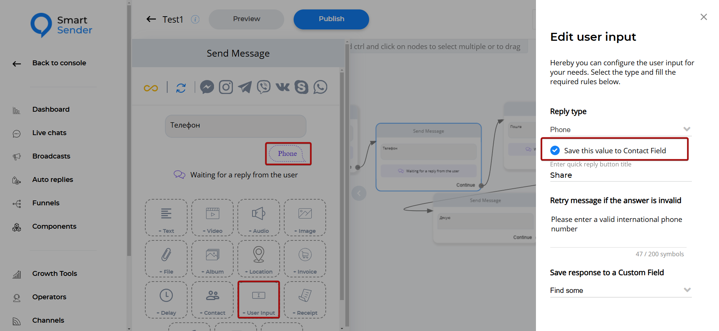
Task: Click the Back to console arrow icon
Action: pyautogui.click(x=17, y=64)
